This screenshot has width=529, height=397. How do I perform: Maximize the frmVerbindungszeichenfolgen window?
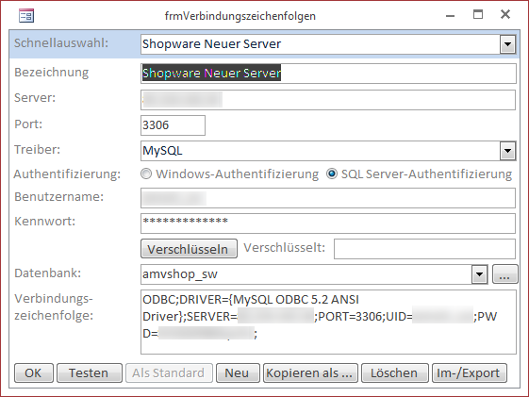pyautogui.click(x=478, y=14)
